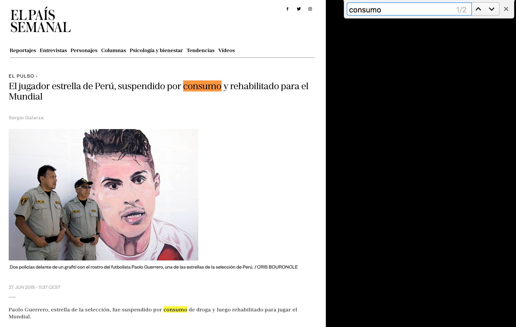Image resolution: width=516 pixels, height=327 pixels.
Task: Click the search input containing consumo
Action: 406,10
